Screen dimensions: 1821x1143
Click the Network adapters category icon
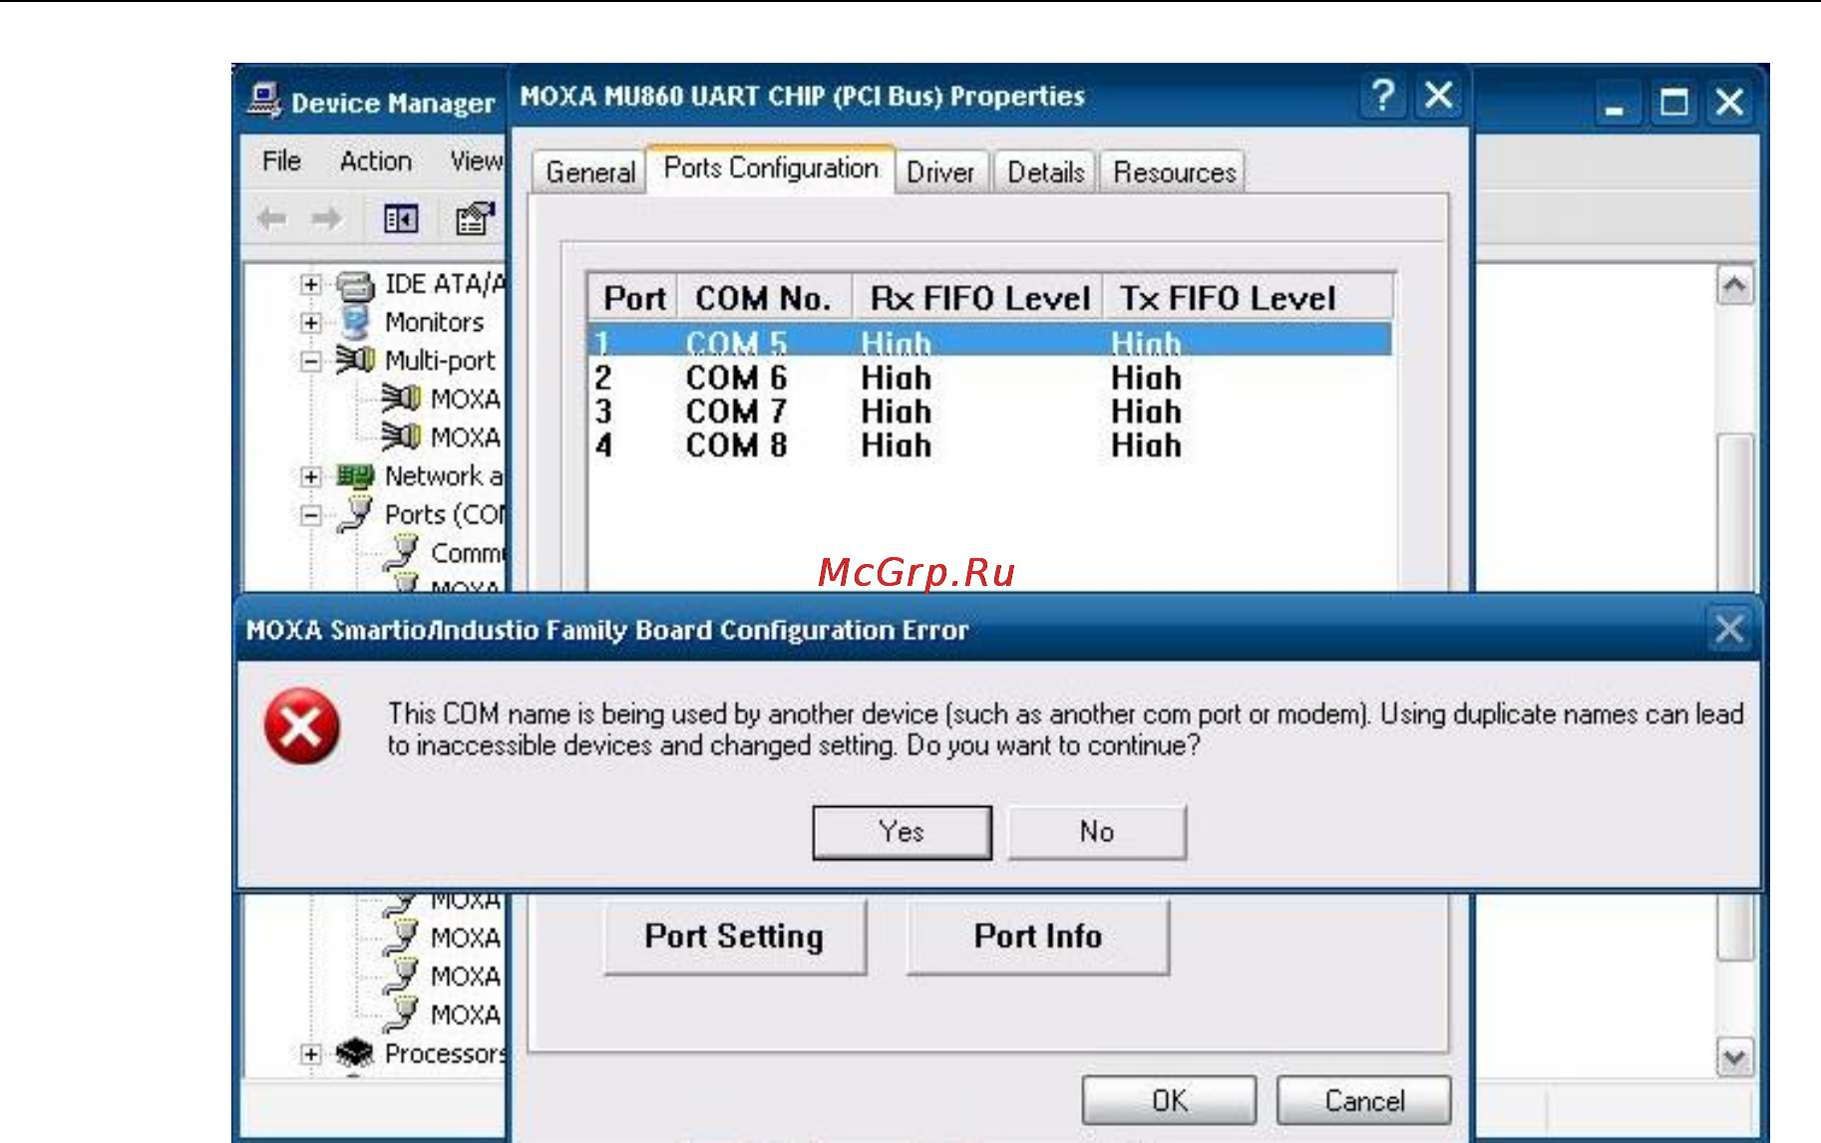coord(355,476)
